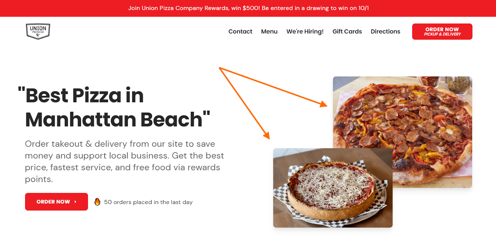Click the Union Pizza Co logo
This screenshot has height=252, width=496.
(38, 32)
